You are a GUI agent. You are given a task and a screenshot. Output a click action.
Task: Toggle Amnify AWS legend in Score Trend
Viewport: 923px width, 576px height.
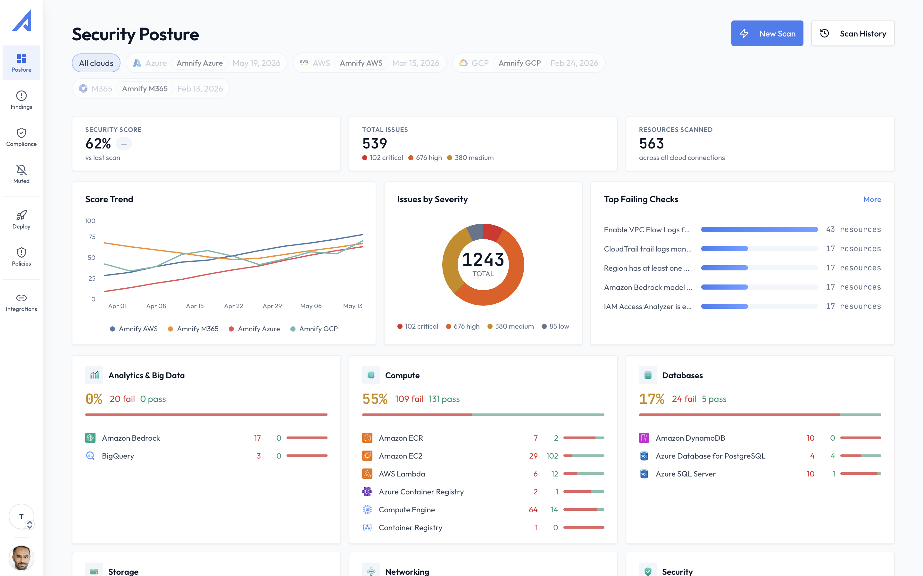coord(134,329)
